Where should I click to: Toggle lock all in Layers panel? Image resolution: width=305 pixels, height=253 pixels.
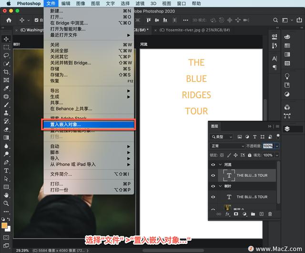click(250, 155)
